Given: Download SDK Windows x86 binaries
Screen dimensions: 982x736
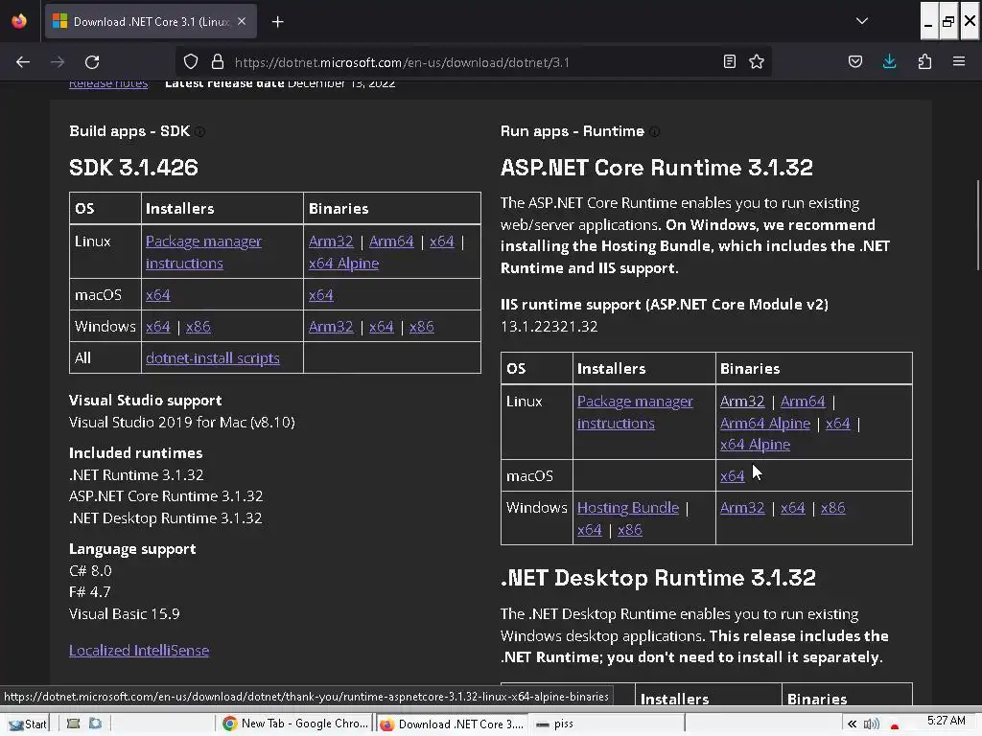Looking at the screenshot, I should (x=422, y=327).
